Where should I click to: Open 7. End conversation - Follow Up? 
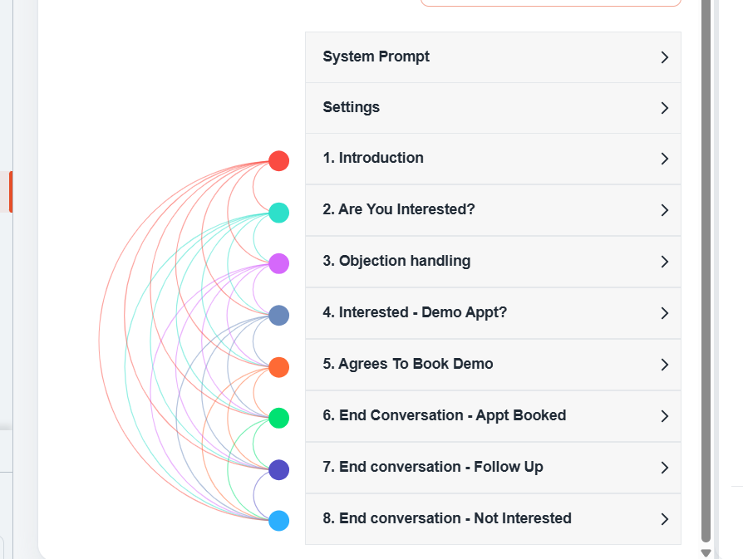point(493,468)
